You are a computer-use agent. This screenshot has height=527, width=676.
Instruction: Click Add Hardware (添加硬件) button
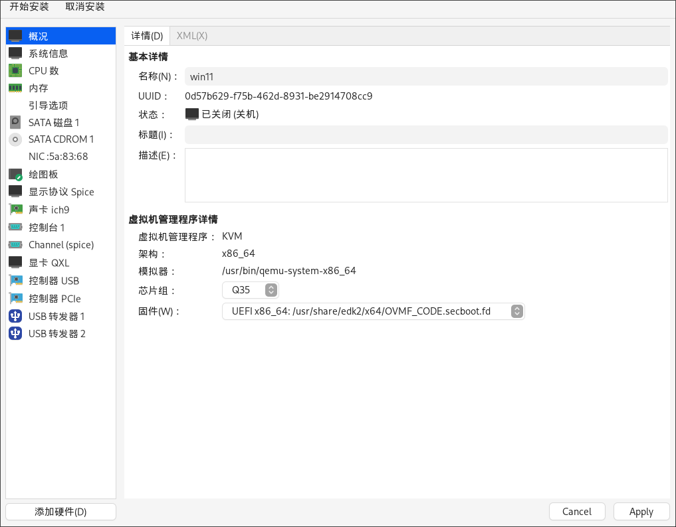[x=60, y=512]
